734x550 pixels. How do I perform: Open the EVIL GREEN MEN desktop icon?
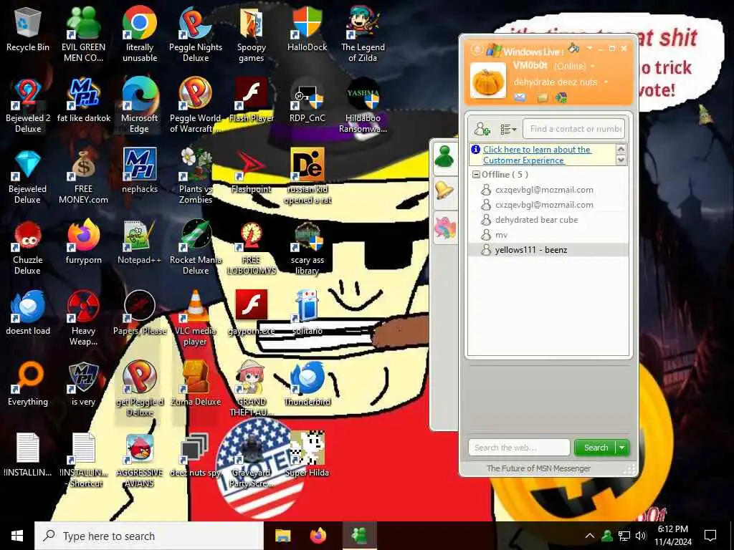coord(83,35)
